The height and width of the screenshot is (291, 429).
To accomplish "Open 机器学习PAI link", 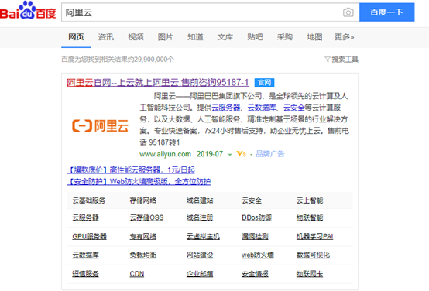I will pyautogui.click(x=315, y=236).
